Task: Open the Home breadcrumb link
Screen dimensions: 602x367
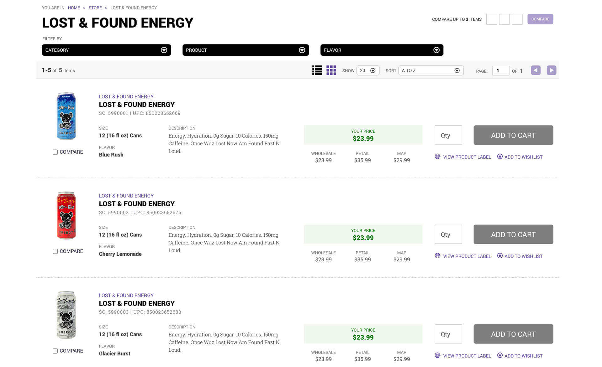Action: (x=74, y=8)
